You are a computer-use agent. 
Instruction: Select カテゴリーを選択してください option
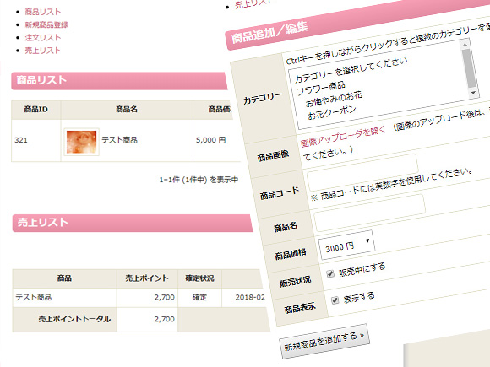pos(351,70)
